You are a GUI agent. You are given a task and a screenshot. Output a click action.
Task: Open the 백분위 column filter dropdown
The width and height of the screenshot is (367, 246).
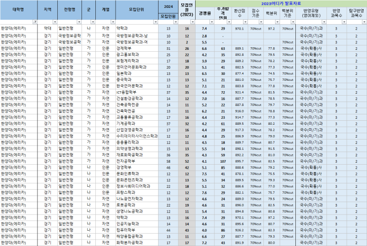pos(278,22)
